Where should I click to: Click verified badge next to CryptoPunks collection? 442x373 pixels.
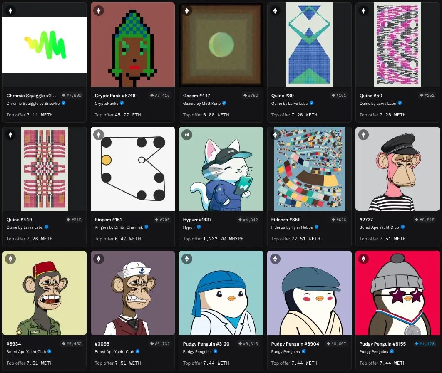click(x=122, y=103)
